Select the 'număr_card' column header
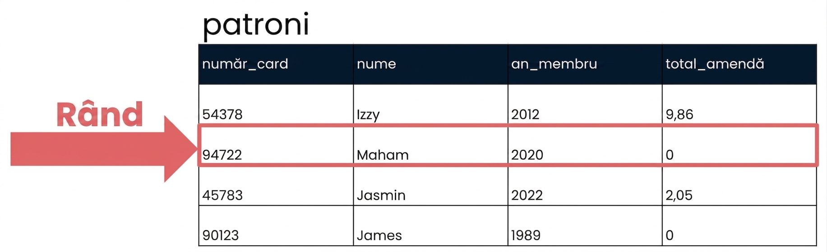827x252 pixels. point(276,64)
